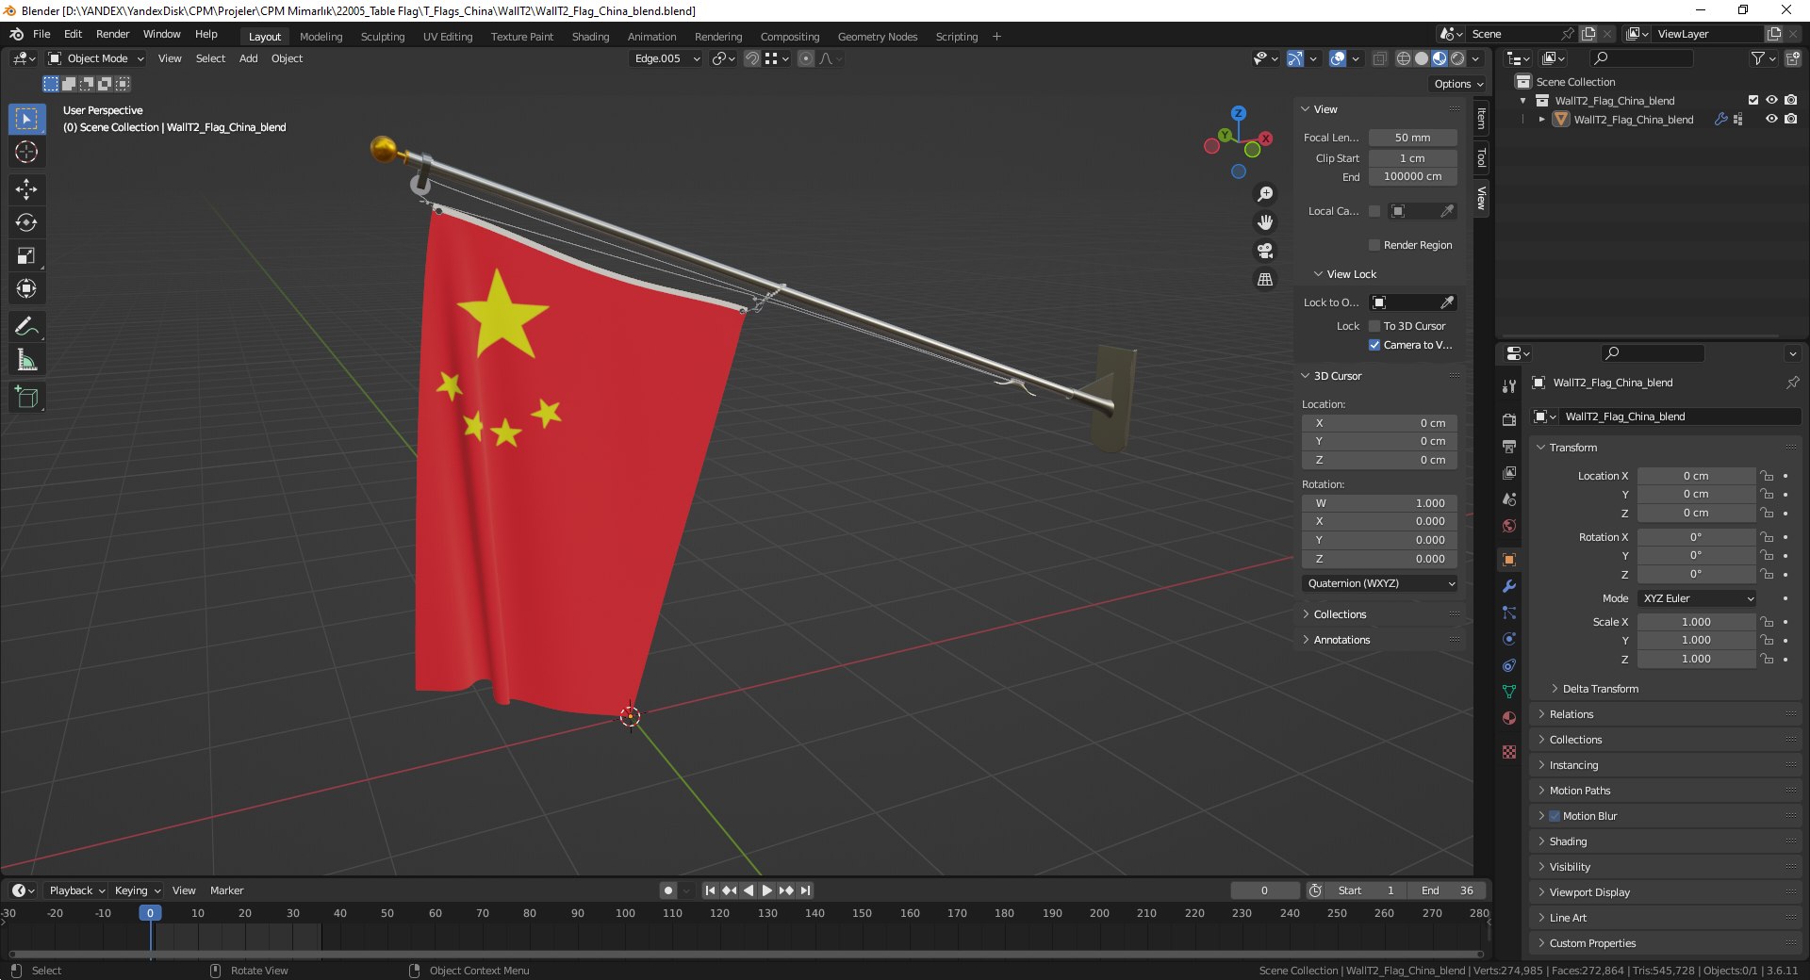This screenshot has width=1810, height=980.
Task: Open Quaternion (WXYZ) rotation mode dropdown
Action: click(1380, 583)
